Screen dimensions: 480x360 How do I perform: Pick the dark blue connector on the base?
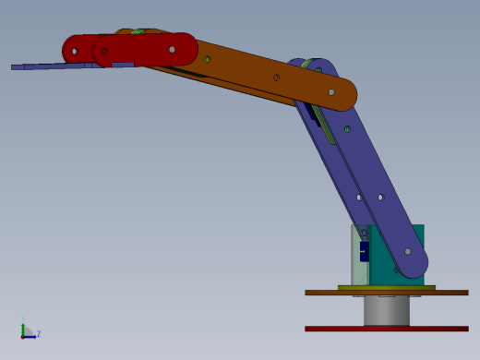tap(365, 251)
